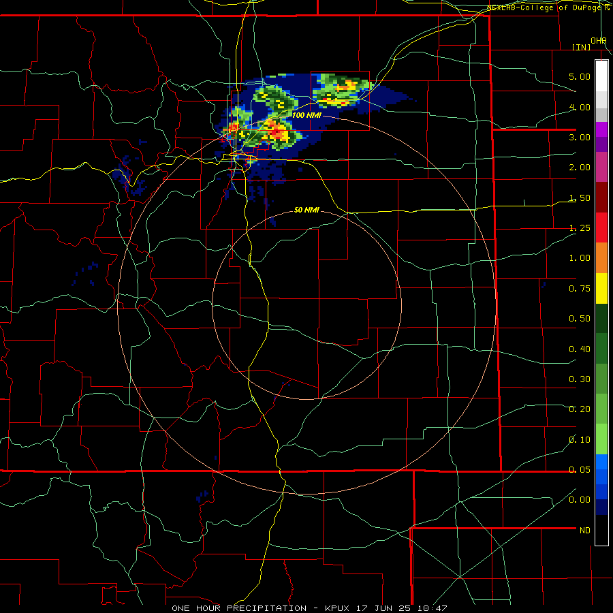613x613 pixels.
Task: Pick the bright magenta legend swatch above 3.00
Action: 601,129
